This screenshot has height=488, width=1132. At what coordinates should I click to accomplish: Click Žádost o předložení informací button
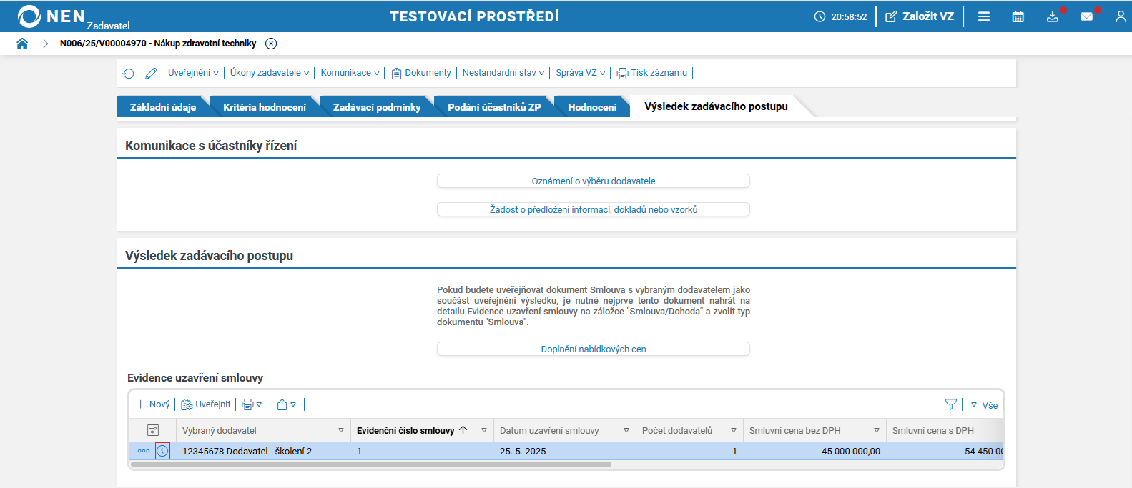click(594, 209)
